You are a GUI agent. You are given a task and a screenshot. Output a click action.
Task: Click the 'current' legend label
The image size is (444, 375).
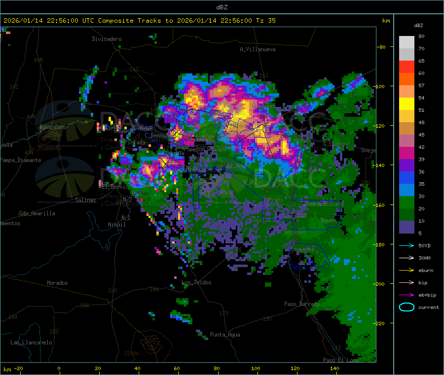point(429,307)
